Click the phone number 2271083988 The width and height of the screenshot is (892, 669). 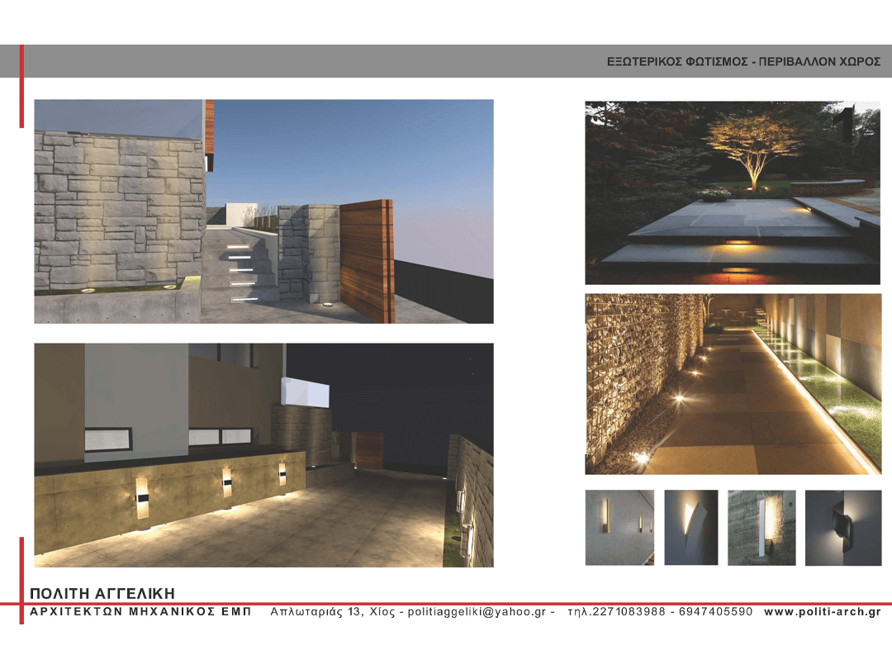click(629, 611)
